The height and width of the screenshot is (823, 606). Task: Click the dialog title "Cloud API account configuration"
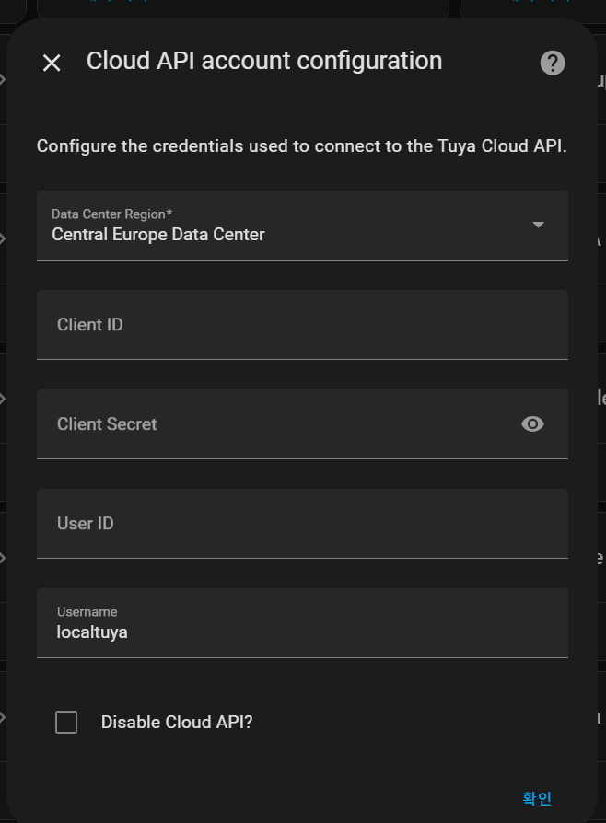(x=264, y=61)
